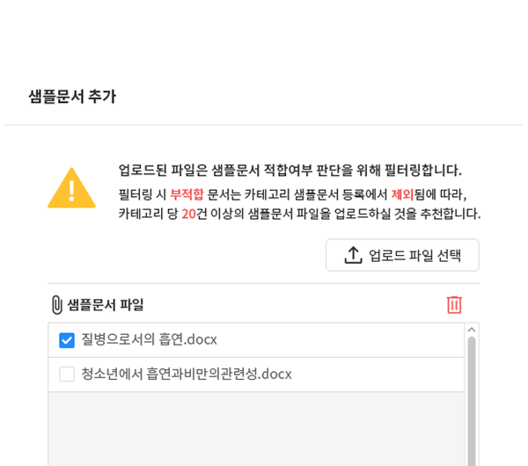
Task: Click the paperclip attachment icon
Action: coord(57,305)
